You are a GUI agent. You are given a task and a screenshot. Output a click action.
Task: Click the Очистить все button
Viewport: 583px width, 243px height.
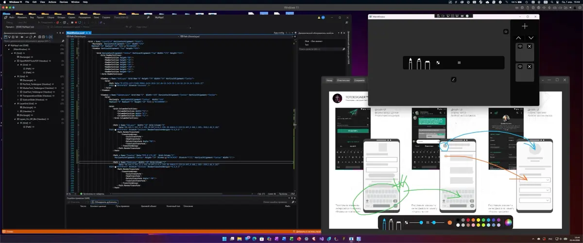tap(344, 80)
